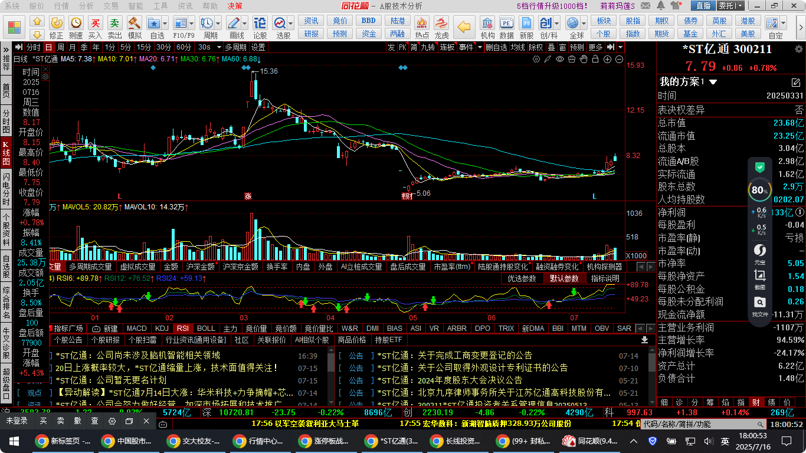Toggle the 九转 indicator

428,47
